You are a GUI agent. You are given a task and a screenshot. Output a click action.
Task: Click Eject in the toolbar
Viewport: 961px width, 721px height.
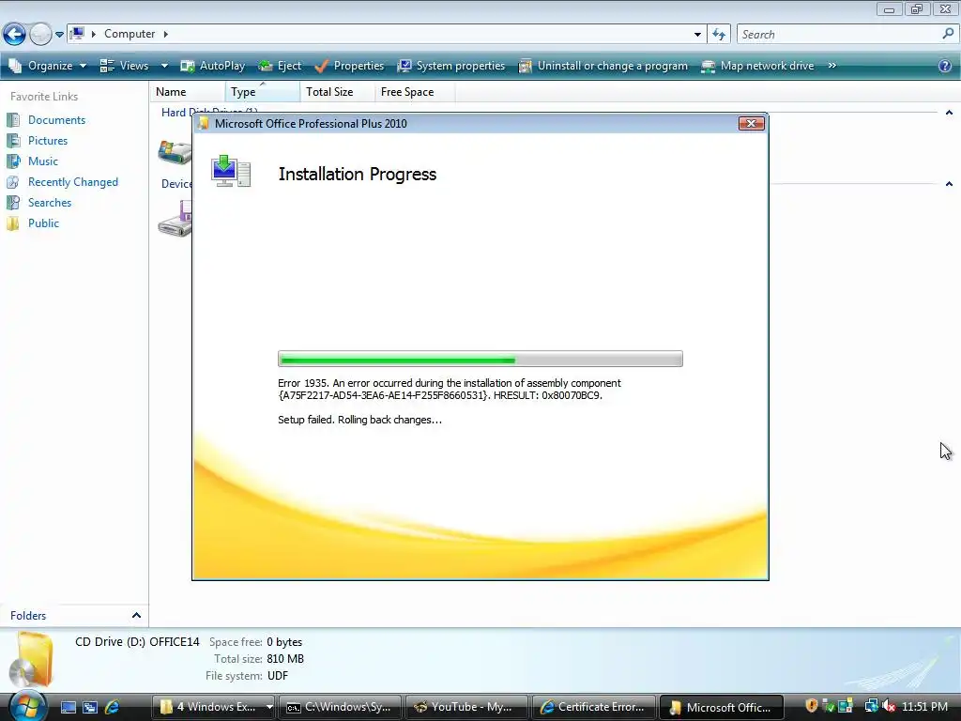tap(280, 66)
